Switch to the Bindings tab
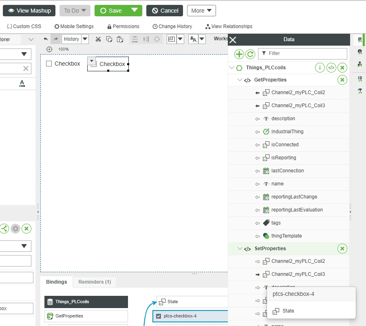 (x=57, y=282)
